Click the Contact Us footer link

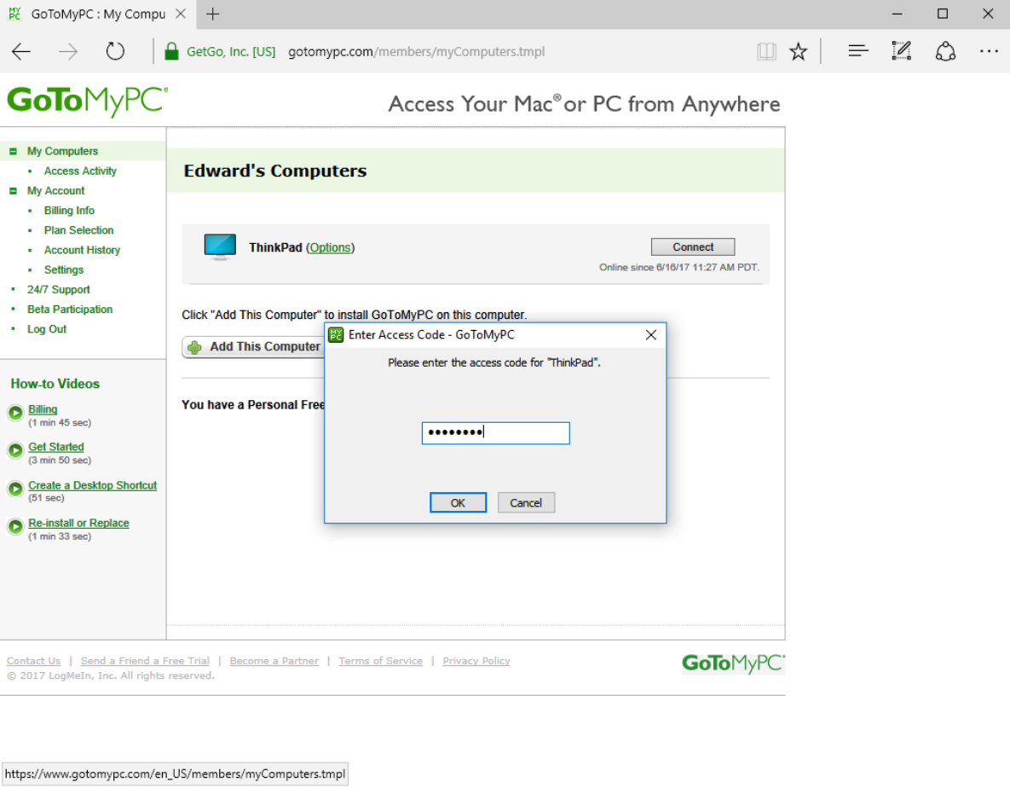pyautogui.click(x=33, y=661)
